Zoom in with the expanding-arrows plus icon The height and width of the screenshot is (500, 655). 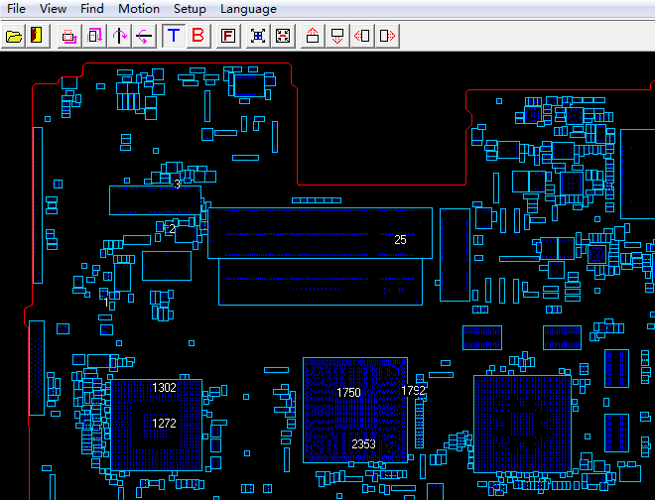pos(258,36)
